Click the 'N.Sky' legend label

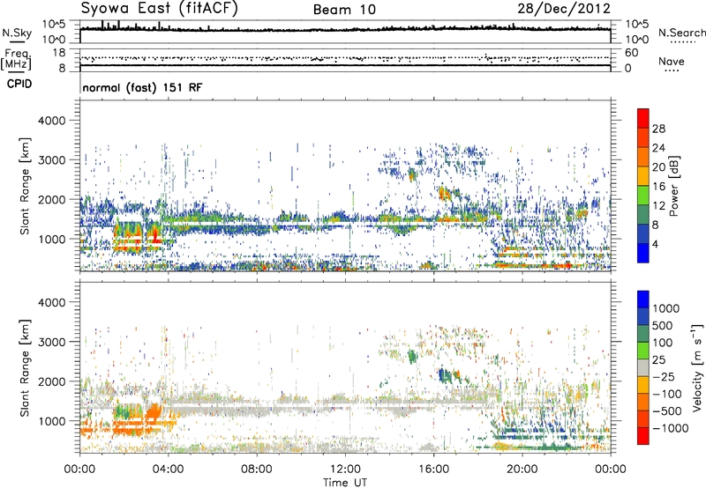(17, 33)
